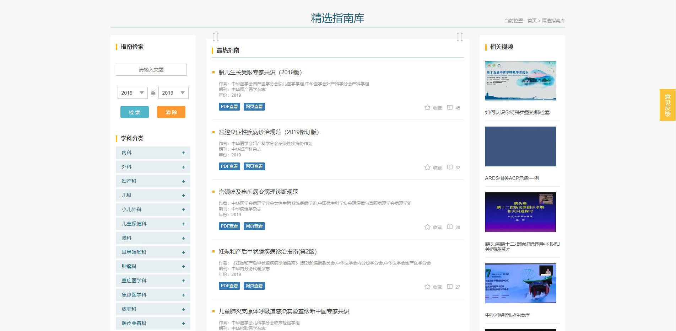
Task: Click the book read-count icon showing 27
Action: pos(450,287)
